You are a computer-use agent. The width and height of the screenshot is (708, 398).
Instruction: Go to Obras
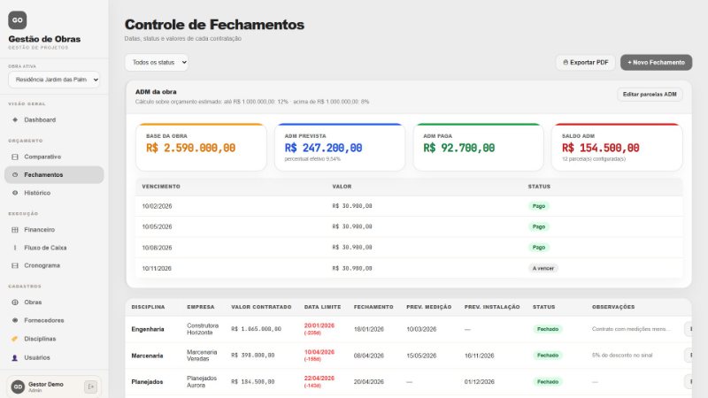click(54, 302)
